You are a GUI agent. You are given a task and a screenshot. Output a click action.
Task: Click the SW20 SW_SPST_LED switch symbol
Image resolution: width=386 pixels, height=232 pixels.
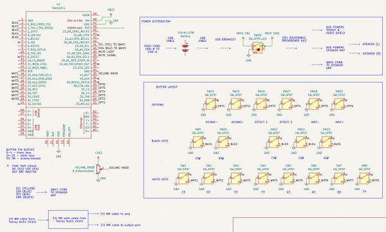coord(257,48)
